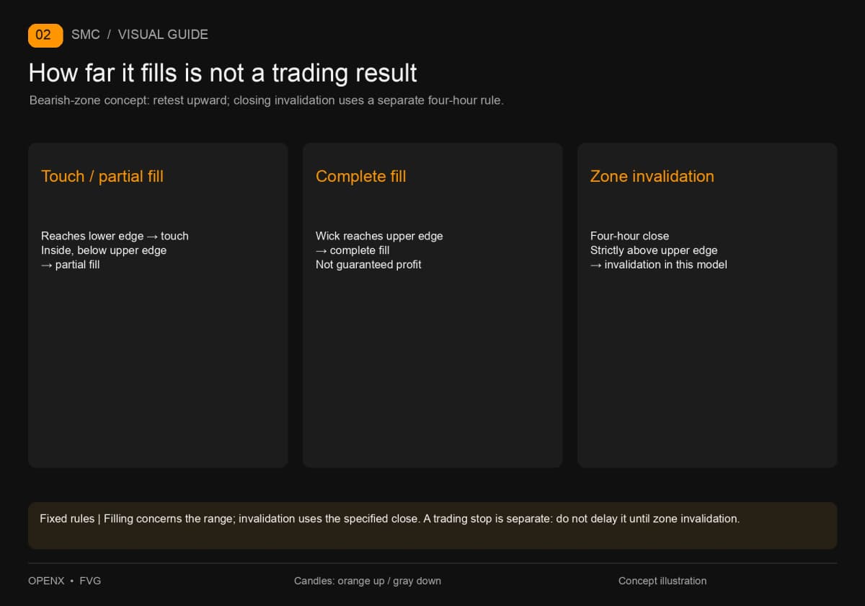Select '→ invalidation in this model' line
Screen dimensions: 865x606
coord(659,265)
